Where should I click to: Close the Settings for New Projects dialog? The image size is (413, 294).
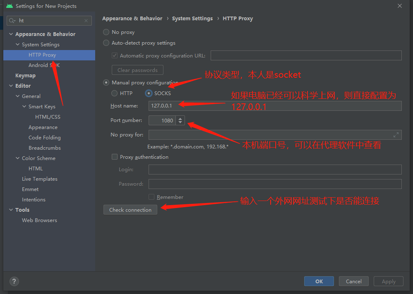coord(400,6)
